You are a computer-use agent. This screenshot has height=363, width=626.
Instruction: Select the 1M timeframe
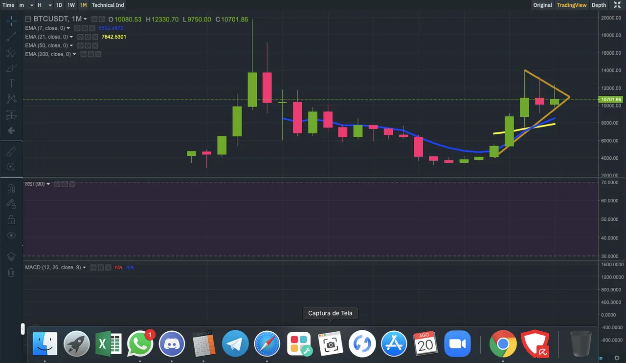[83, 5]
